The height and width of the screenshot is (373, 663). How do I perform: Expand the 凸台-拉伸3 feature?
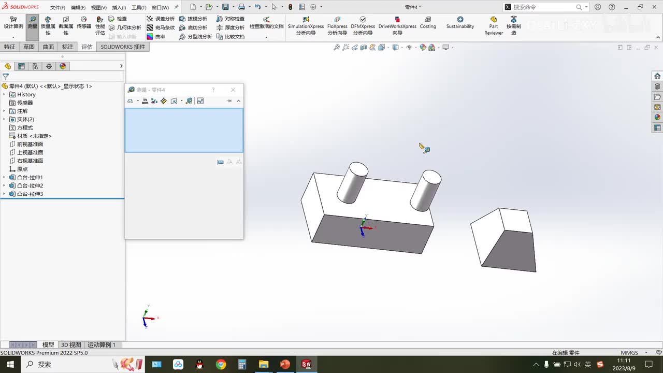tap(4, 194)
